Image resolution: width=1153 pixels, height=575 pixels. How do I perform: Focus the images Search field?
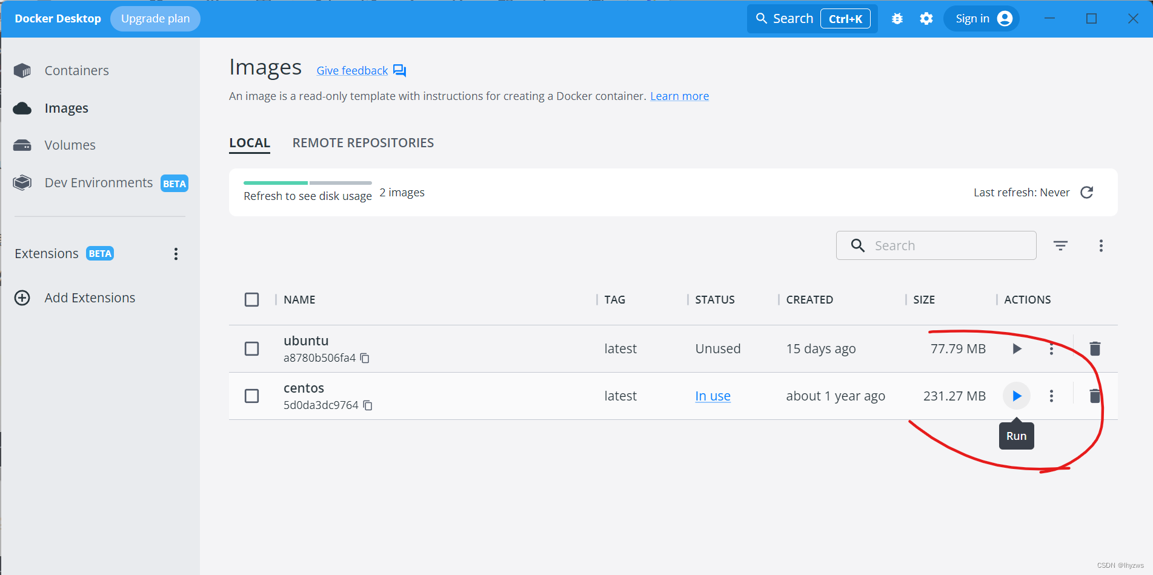tap(936, 245)
